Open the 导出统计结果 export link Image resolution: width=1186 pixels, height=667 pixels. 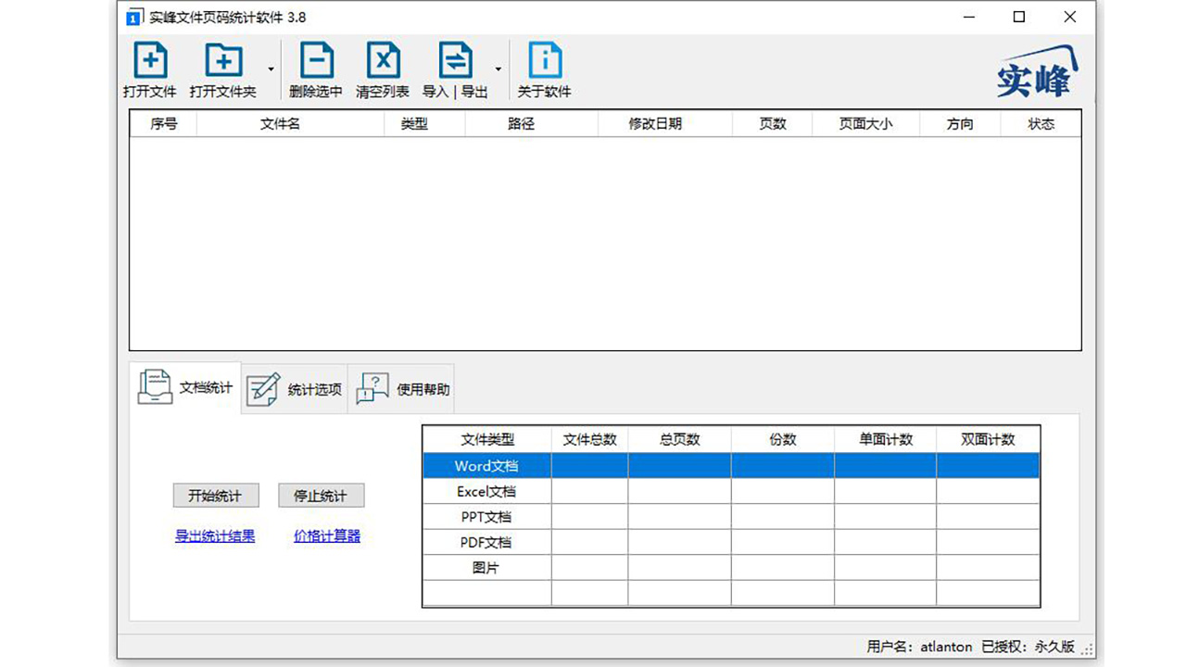point(215,535)
